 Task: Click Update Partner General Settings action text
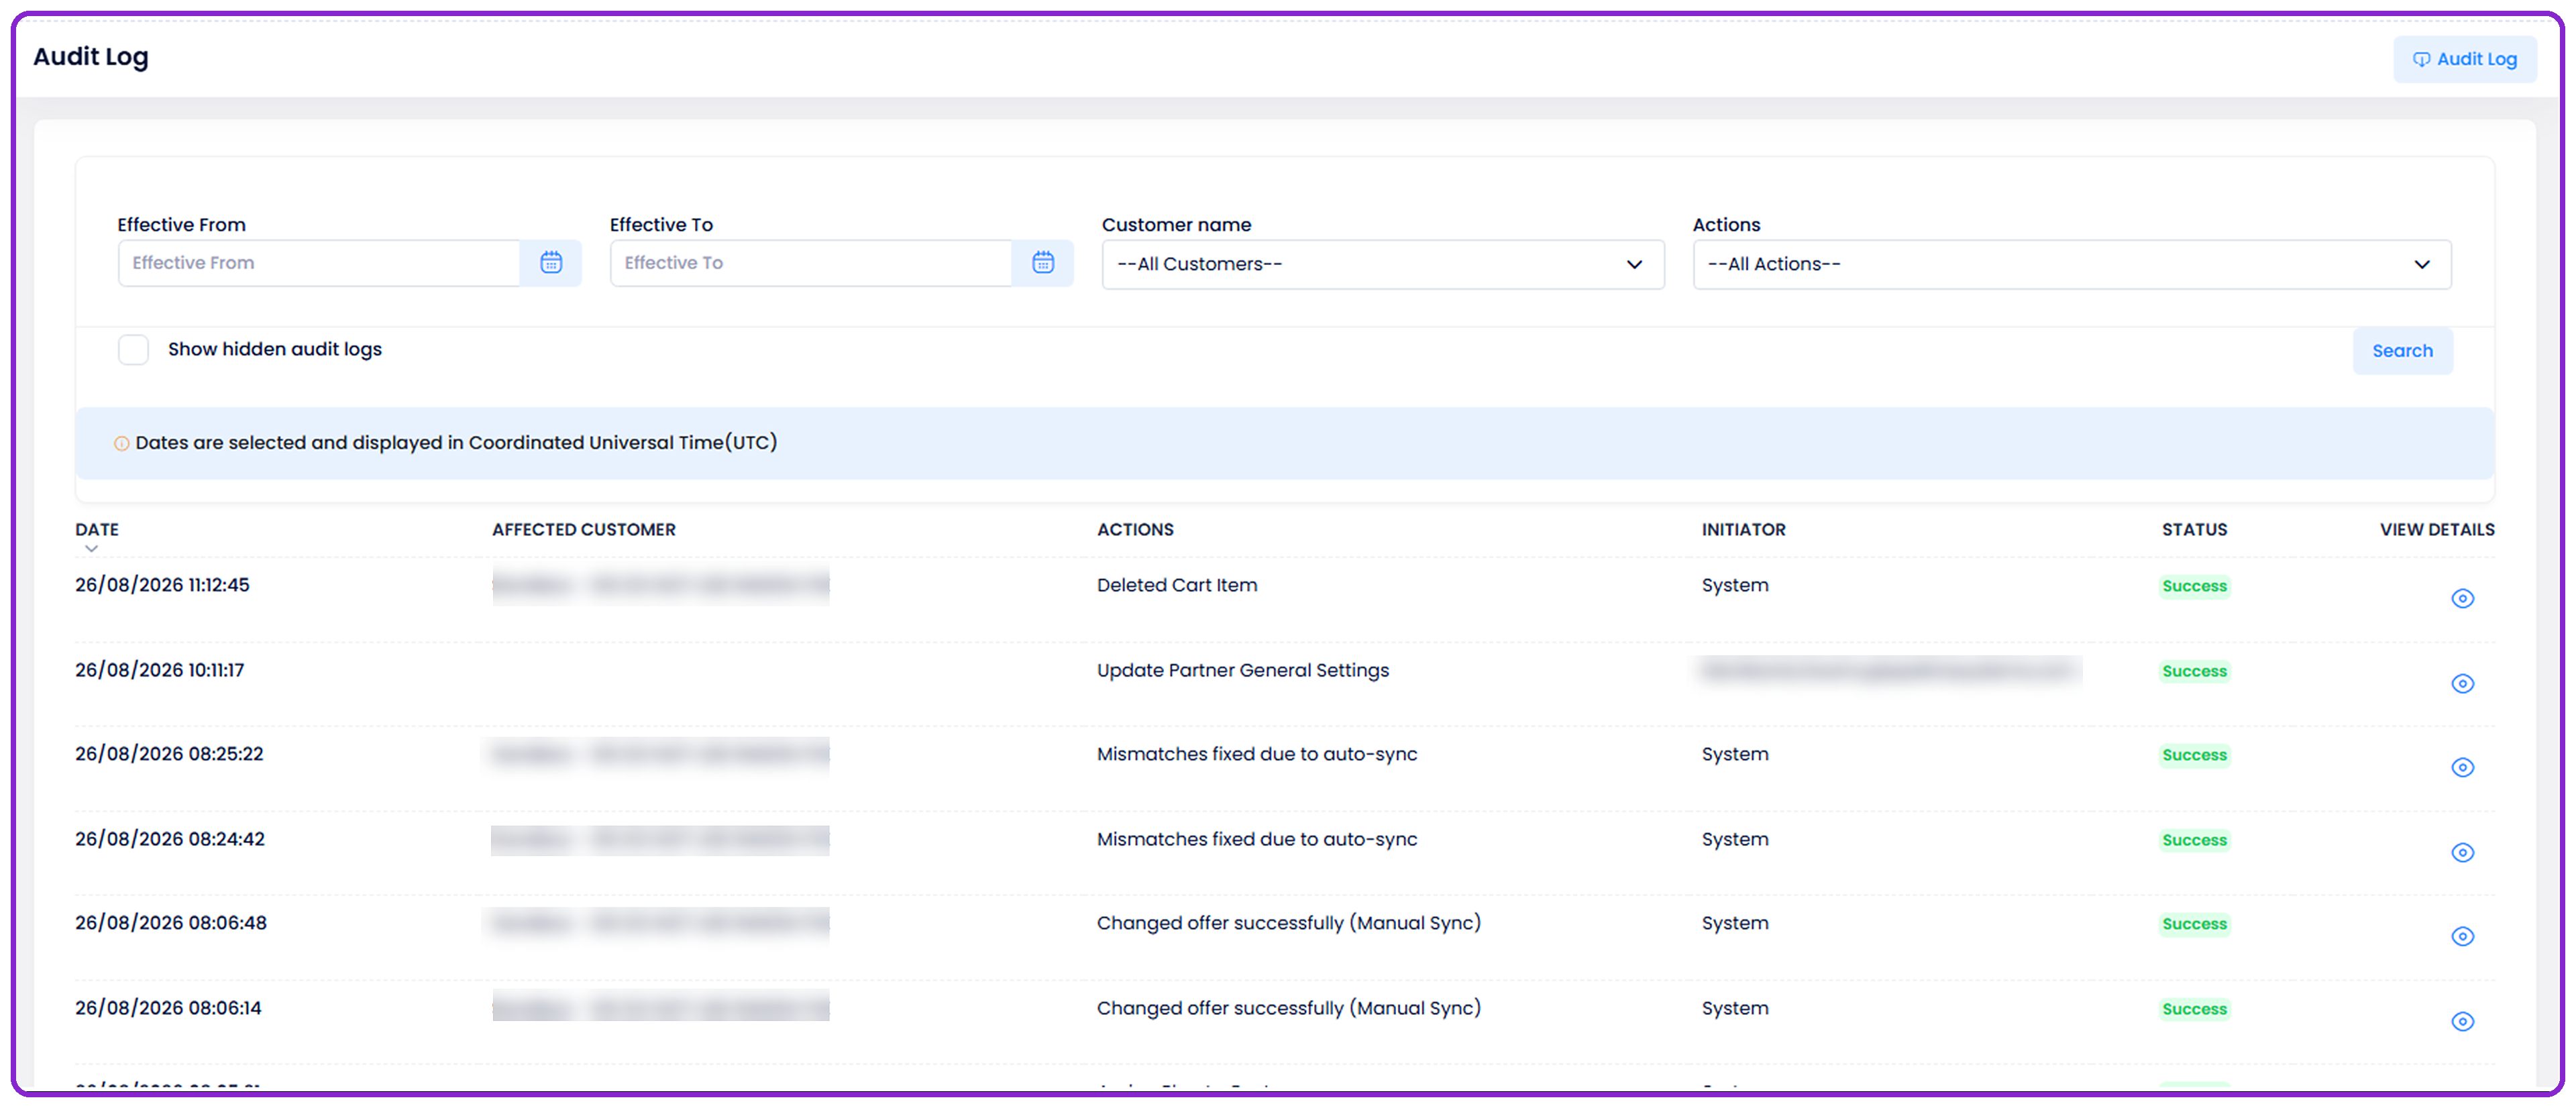(x=1243, y=670)
